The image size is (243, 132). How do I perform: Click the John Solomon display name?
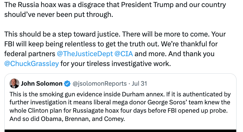42,83
